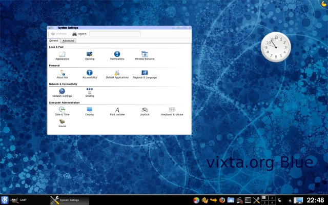Viewport: 328px width, 205px height.
Task: Switch to virtual desktop 2
Action: (x=272, y=198)
